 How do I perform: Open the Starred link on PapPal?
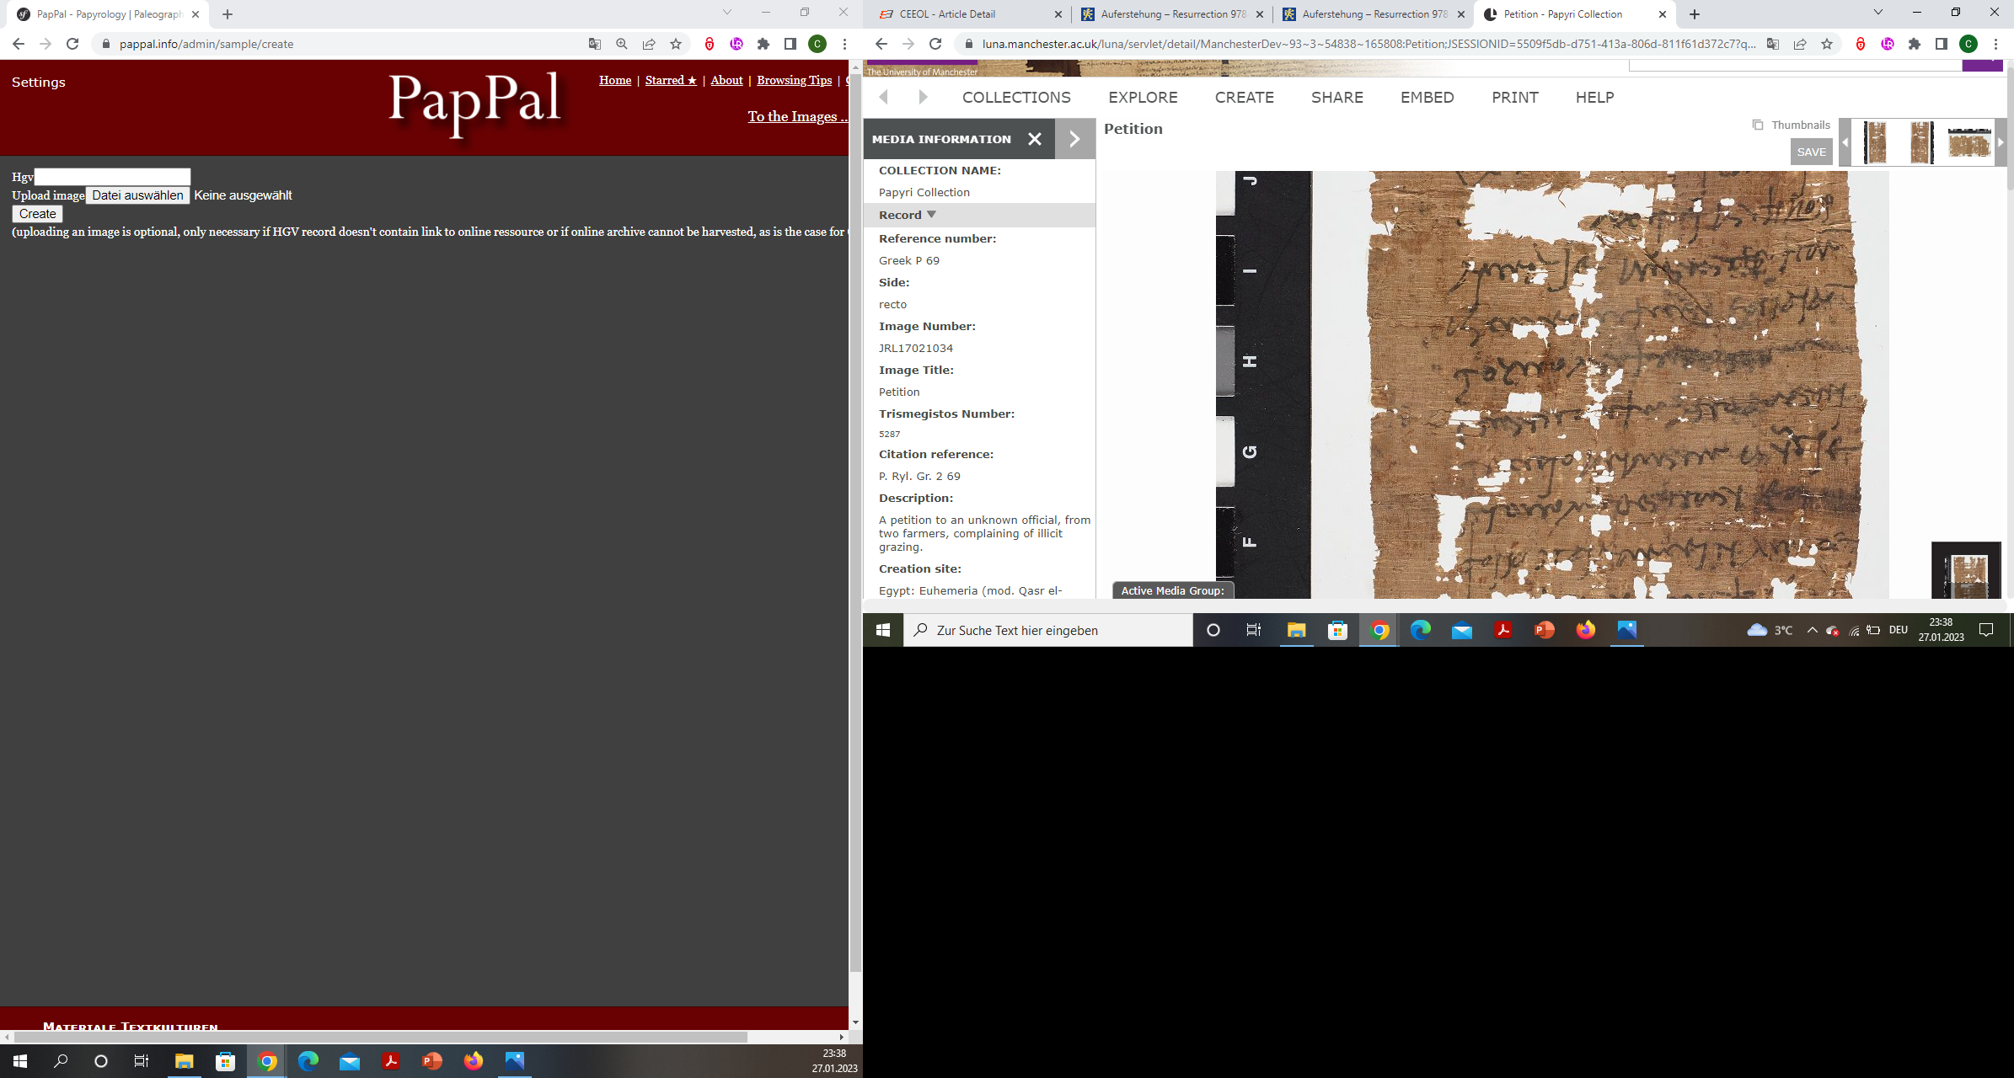pyautogui.click(x=671, y=80)
